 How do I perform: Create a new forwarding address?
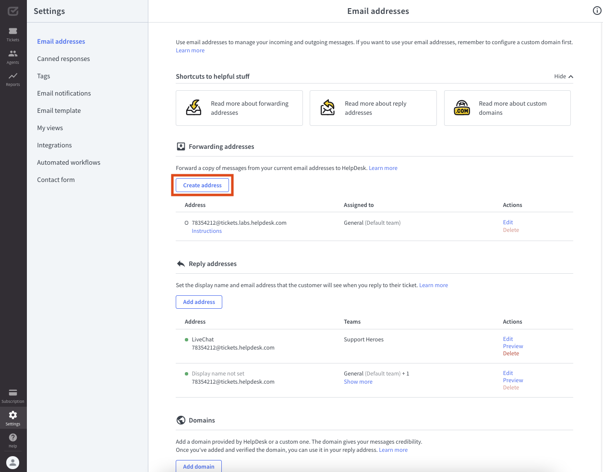pyautogui.click(x=202, y=185)
